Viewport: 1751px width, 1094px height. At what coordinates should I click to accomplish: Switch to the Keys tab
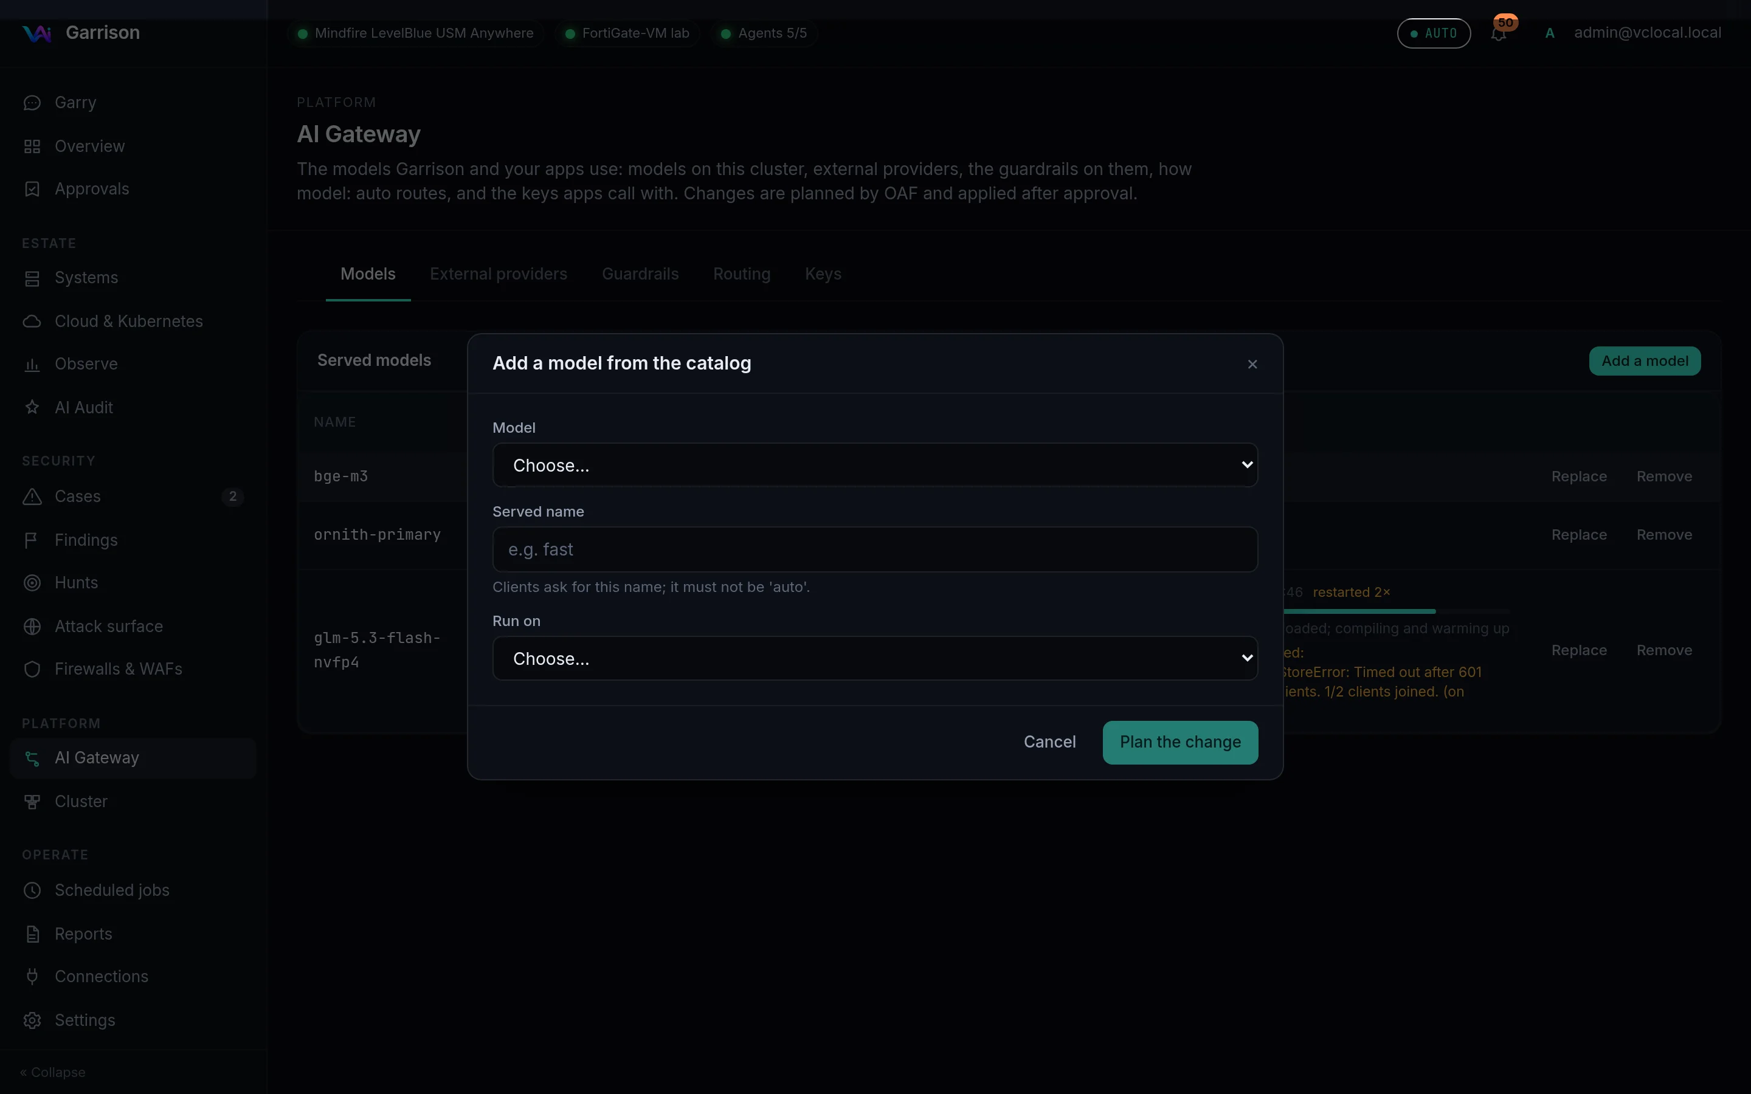[823, 274]
